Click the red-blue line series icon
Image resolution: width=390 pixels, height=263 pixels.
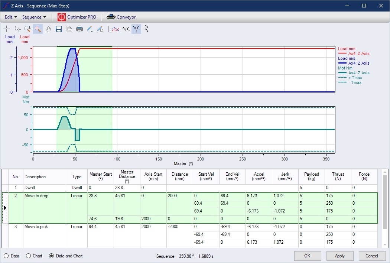[116, 29]
